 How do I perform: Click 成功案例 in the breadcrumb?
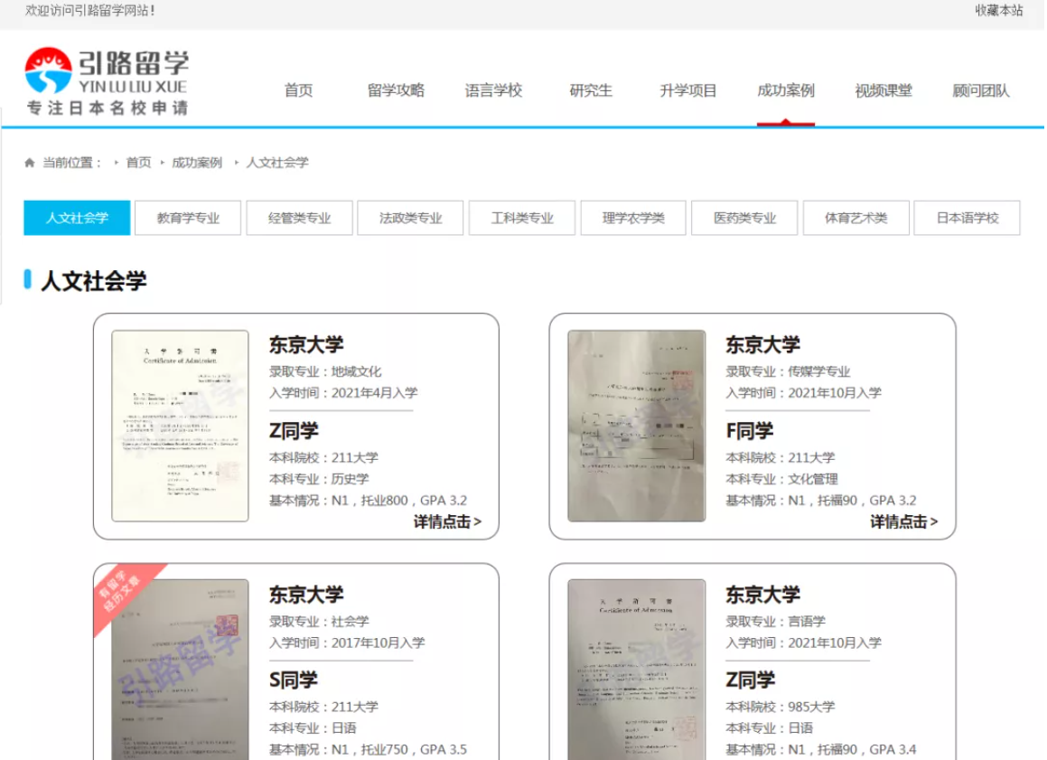point(197,163)
